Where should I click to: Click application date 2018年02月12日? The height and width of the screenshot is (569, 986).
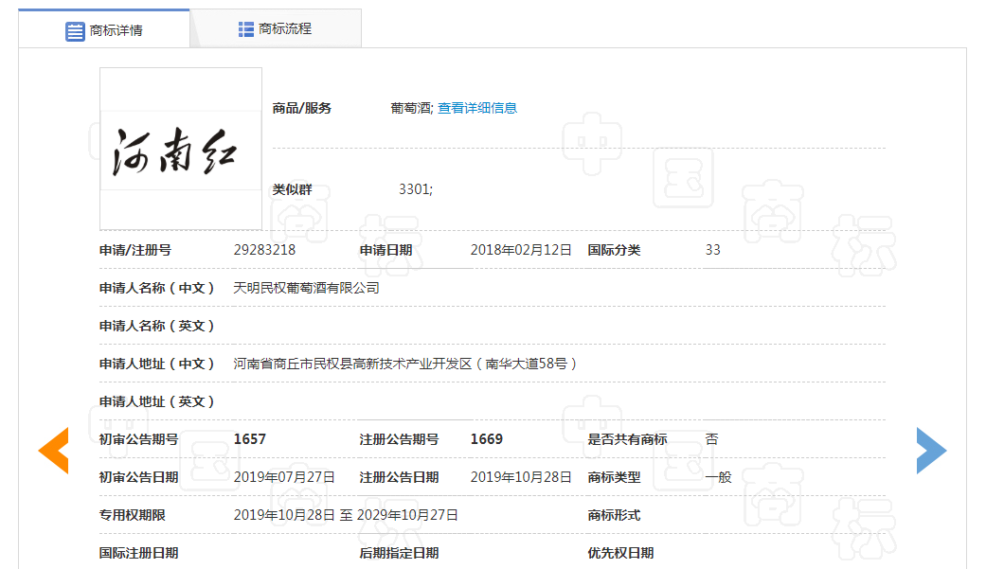click(x=521, y=250)
